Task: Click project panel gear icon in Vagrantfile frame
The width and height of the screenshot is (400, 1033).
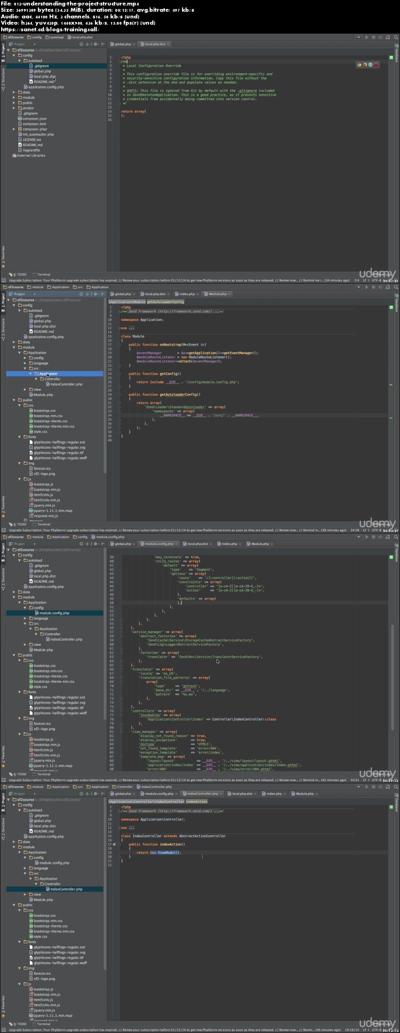Action: tap(96, 44)
